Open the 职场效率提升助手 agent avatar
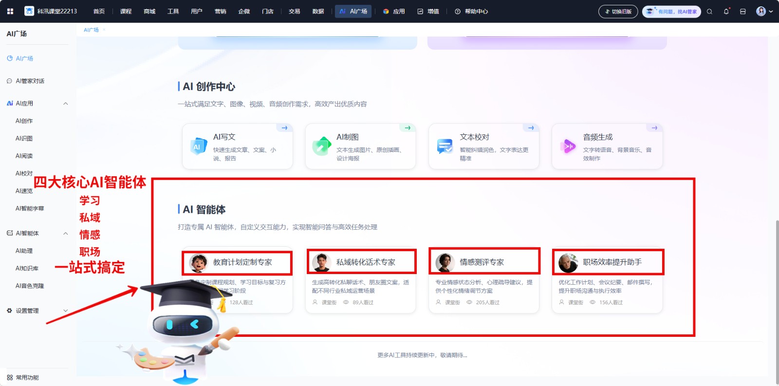 [568, 263]
